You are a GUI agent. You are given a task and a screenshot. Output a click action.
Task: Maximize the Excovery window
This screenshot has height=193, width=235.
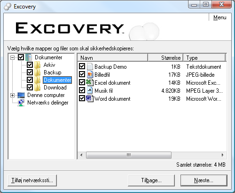coord(206,5)
